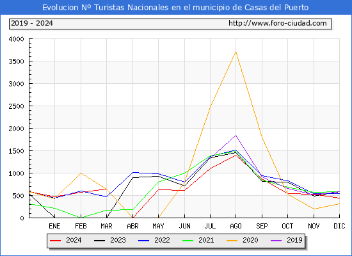Click the DIC month axis label
The image size is (352, 256).
(339, 226)
